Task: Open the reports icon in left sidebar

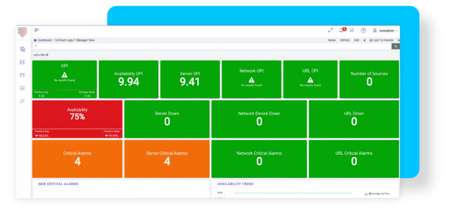Action: [22, 49]
